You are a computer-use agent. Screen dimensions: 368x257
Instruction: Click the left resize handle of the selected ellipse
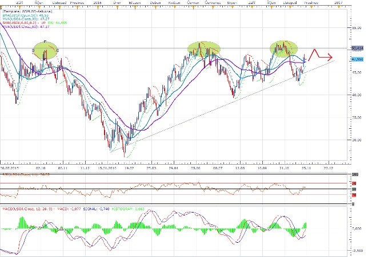33,51
